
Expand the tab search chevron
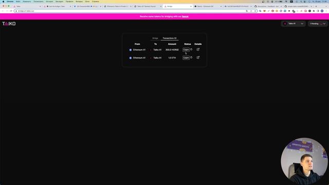click(326, 6)
